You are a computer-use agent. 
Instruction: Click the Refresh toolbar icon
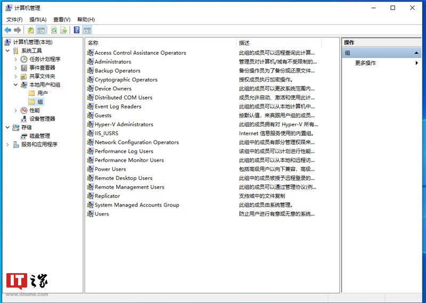point(54,30)
